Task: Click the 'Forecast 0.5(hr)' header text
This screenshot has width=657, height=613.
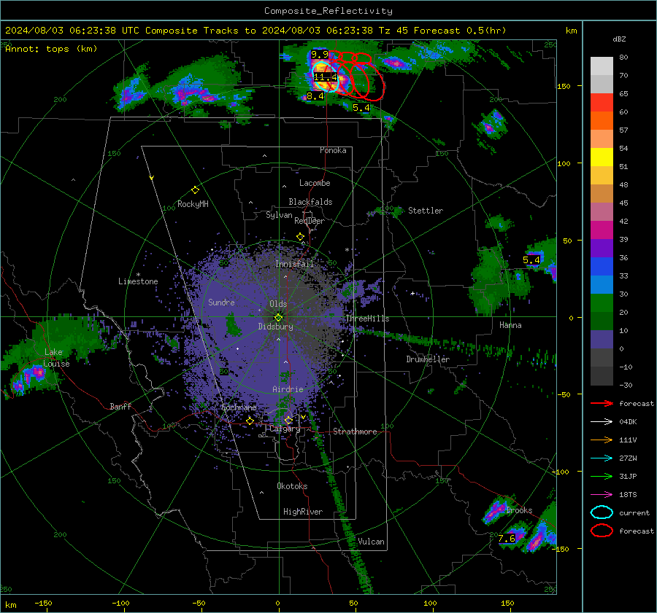Action: point(460,31)
